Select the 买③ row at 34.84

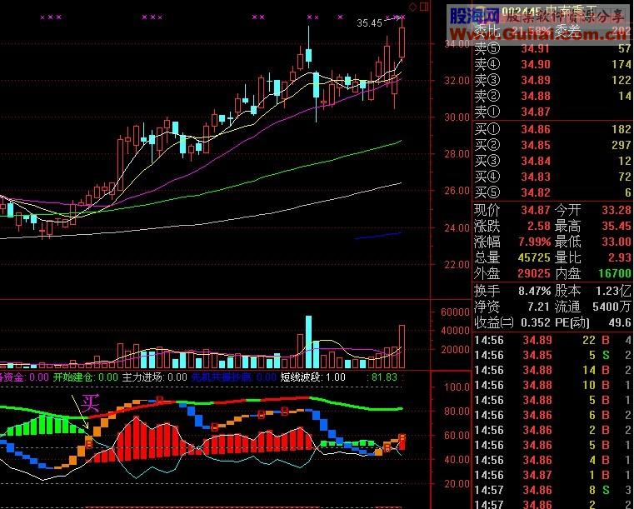(x=552, y=161)
